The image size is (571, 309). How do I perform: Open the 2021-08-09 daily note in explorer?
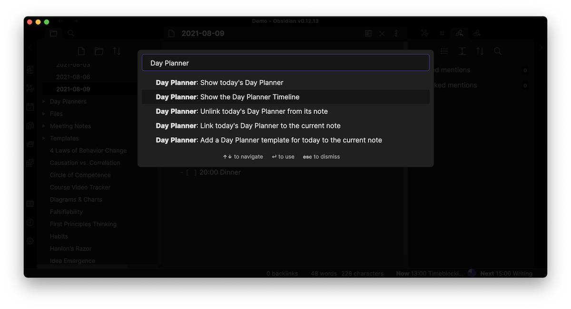point(73,89)
